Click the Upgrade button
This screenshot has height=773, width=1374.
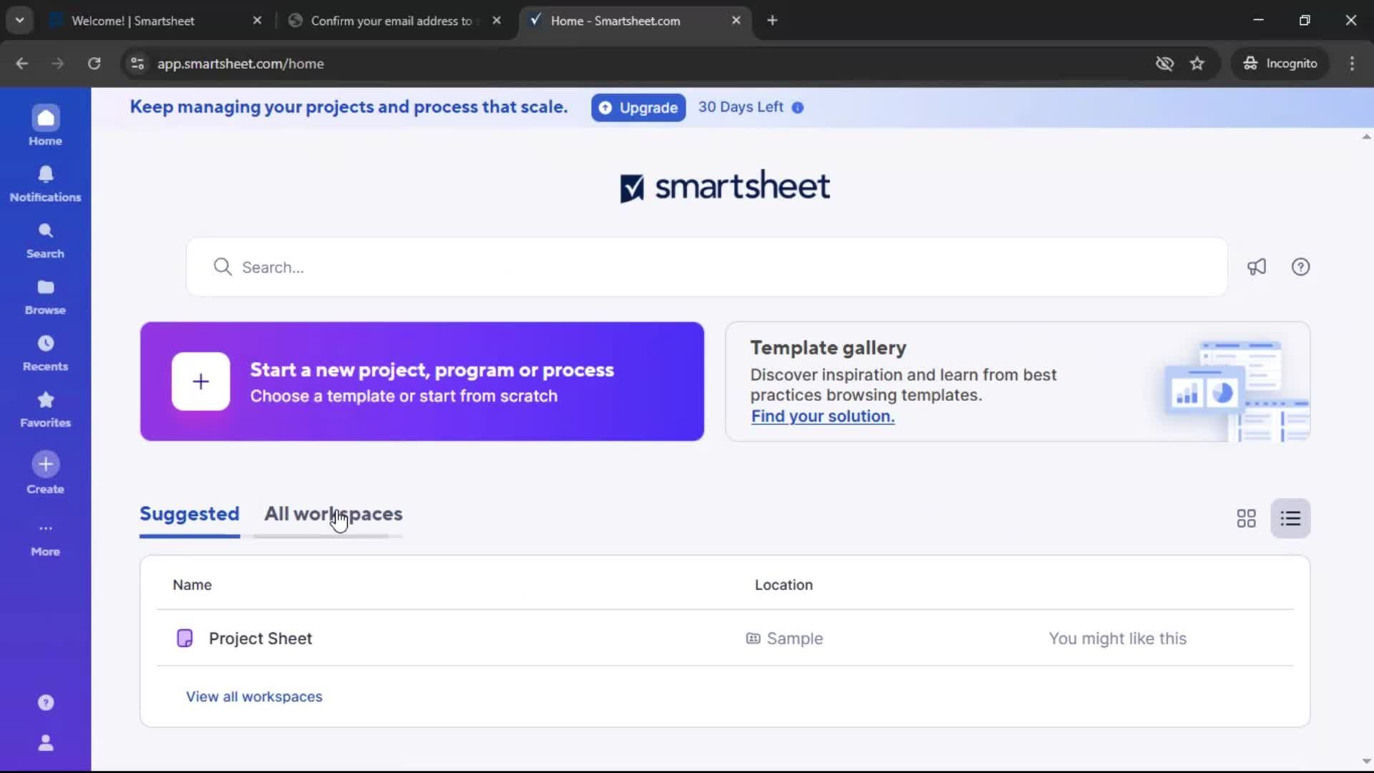tap(638, 107)
